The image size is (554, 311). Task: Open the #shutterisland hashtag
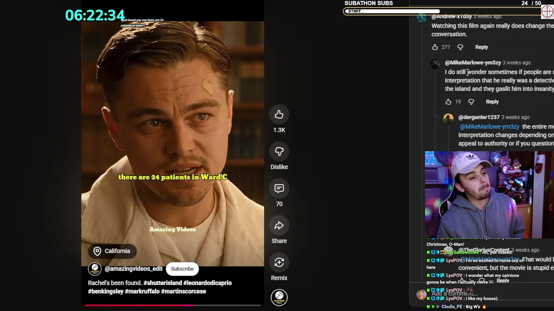tap(162, 283)
